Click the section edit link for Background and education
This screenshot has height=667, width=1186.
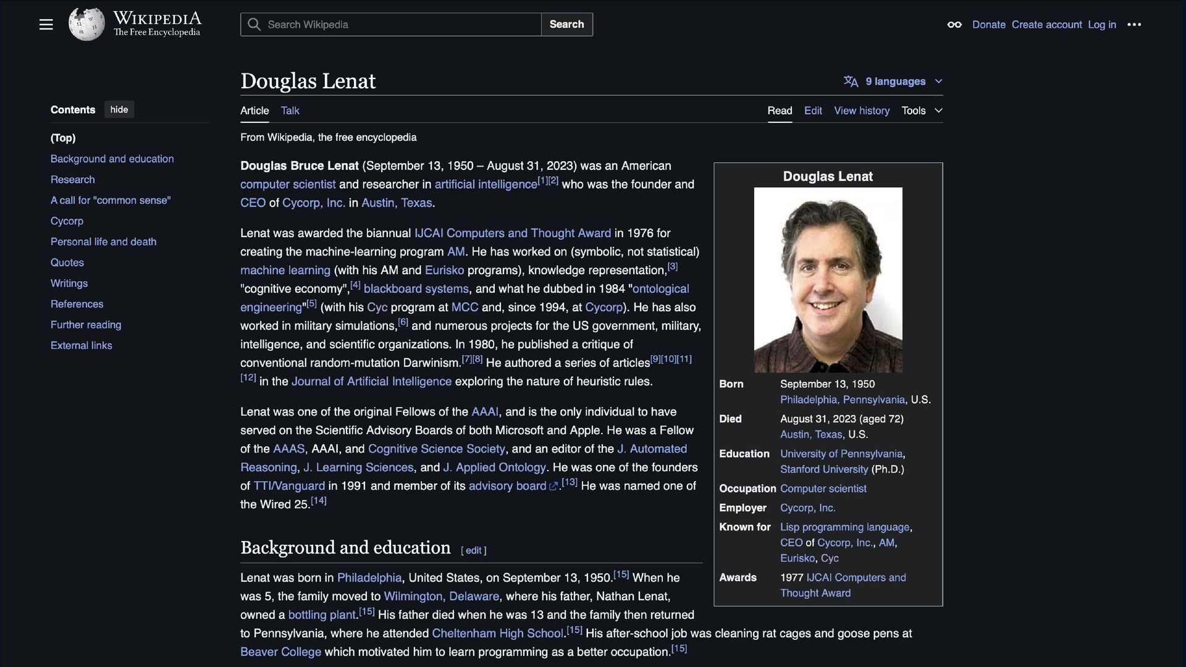pyautogui.click(x=473, y=550)
